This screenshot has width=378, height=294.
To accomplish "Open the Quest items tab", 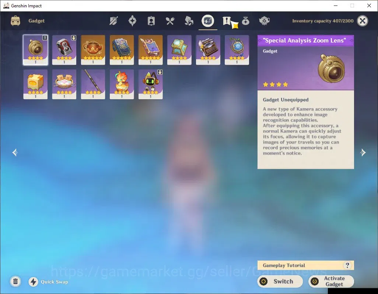I will click(227, 21).
